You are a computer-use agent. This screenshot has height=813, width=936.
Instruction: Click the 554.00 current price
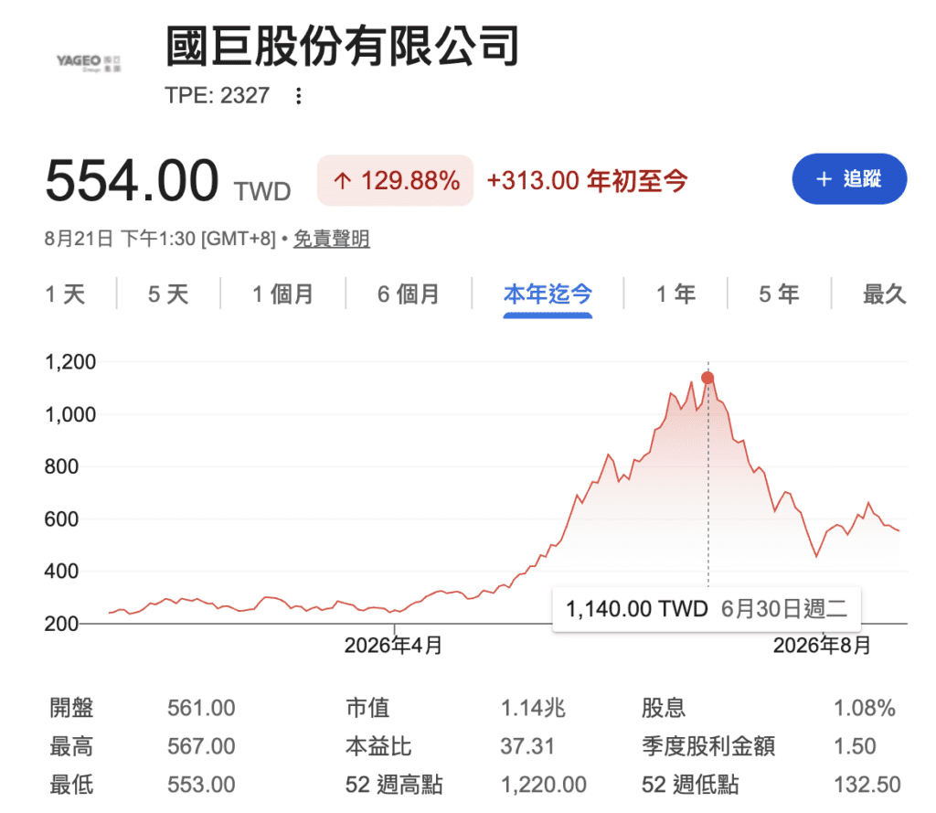click(x=132, y=180)
